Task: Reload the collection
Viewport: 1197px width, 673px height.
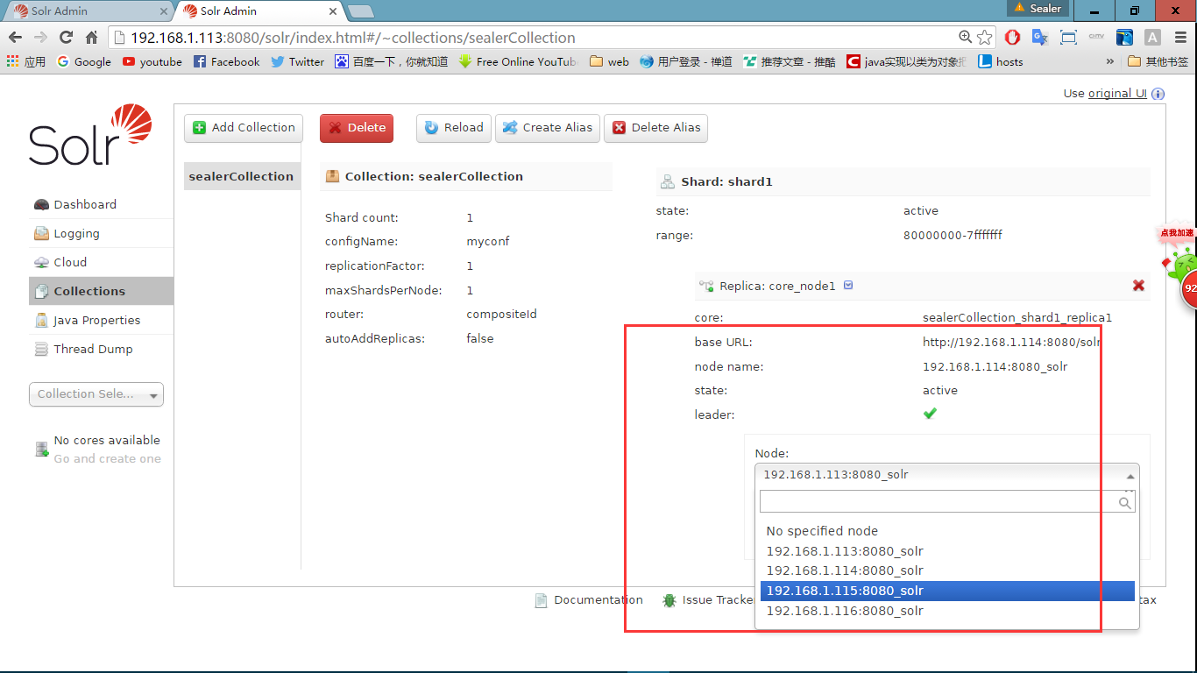Action: tap(454, 128)
